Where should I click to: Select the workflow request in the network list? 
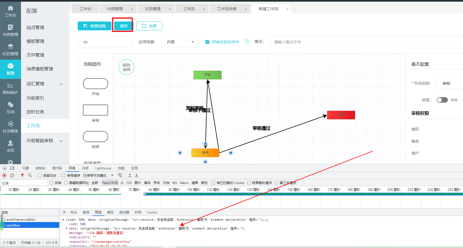click(x=30, y=225)
